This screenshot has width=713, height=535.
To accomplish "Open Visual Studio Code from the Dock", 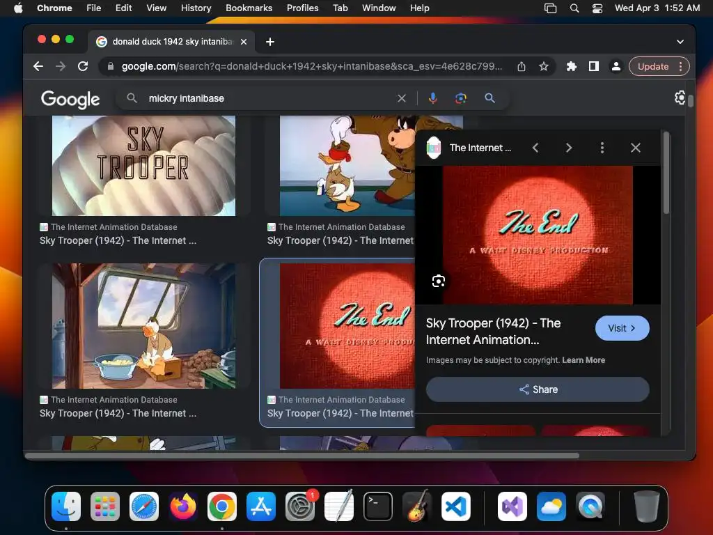I will 455,506.
